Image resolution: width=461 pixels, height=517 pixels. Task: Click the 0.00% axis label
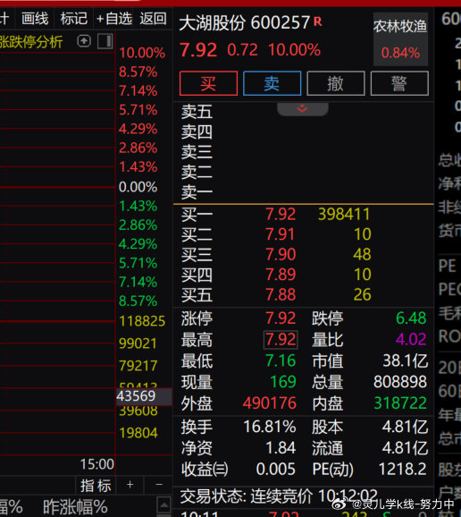point(138,187)
